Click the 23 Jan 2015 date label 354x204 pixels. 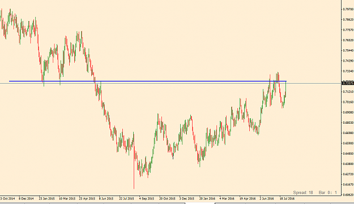[47, 198]
